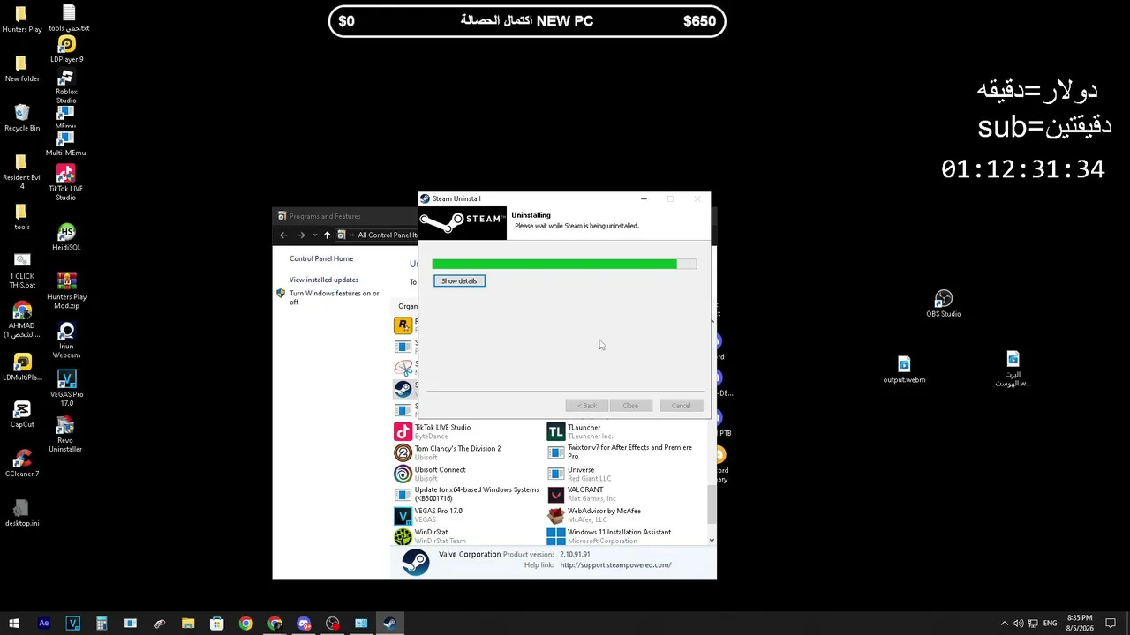This screenshot has height=635, width=1130.
Task: Go back in Programs and Features window
Action: point(283,235)
